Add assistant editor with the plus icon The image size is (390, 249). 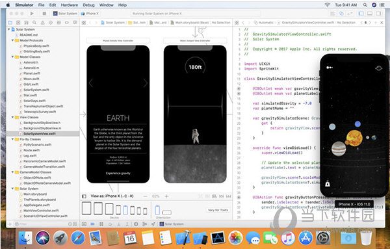(376, 23)
